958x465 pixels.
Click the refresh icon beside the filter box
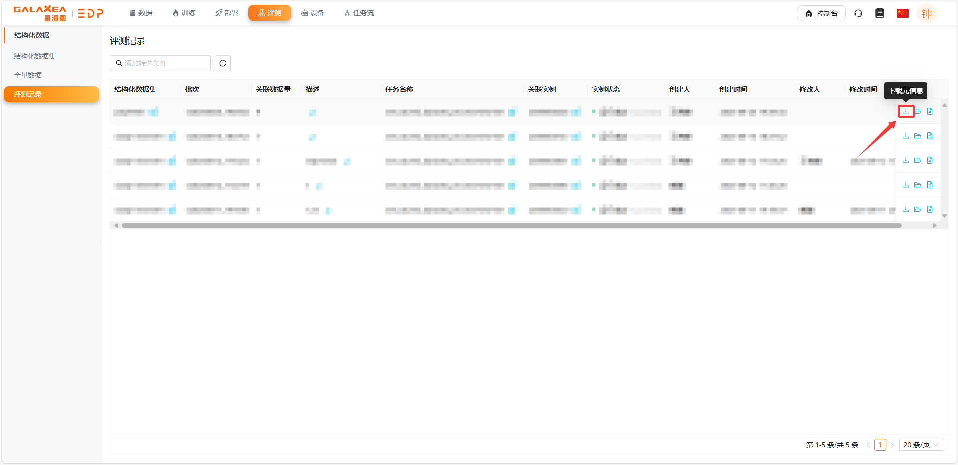coord(223,63)
